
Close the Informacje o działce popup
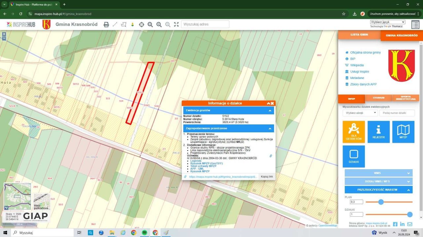(272, 103)
